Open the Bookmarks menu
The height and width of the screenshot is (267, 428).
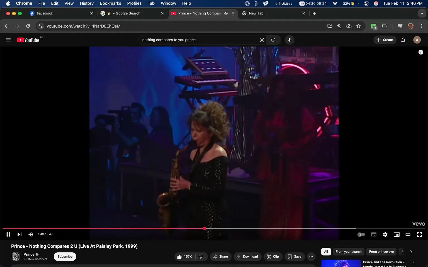tap(110, 3)
